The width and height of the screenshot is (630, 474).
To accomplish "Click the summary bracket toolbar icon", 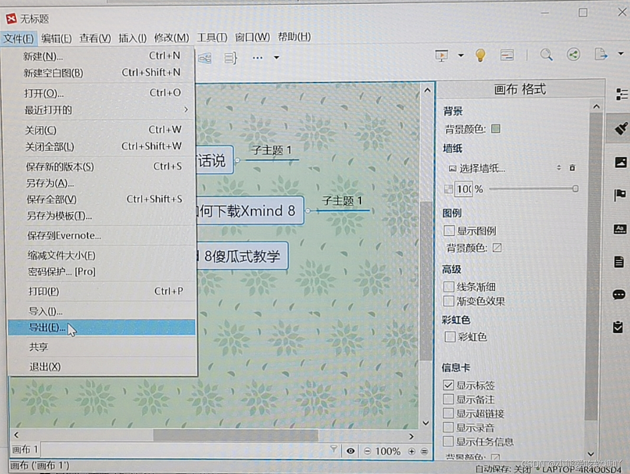I will point(231,58).
